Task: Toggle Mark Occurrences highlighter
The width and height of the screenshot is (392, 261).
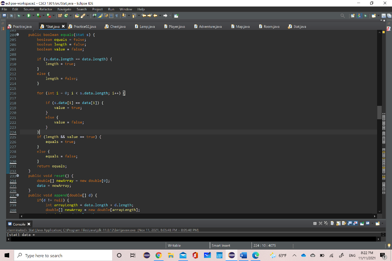Action: click(x=100, y=16)
